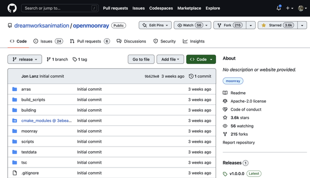Click the repository icon before dreamworksanimation
310x178 pixels.
point(10,25)
